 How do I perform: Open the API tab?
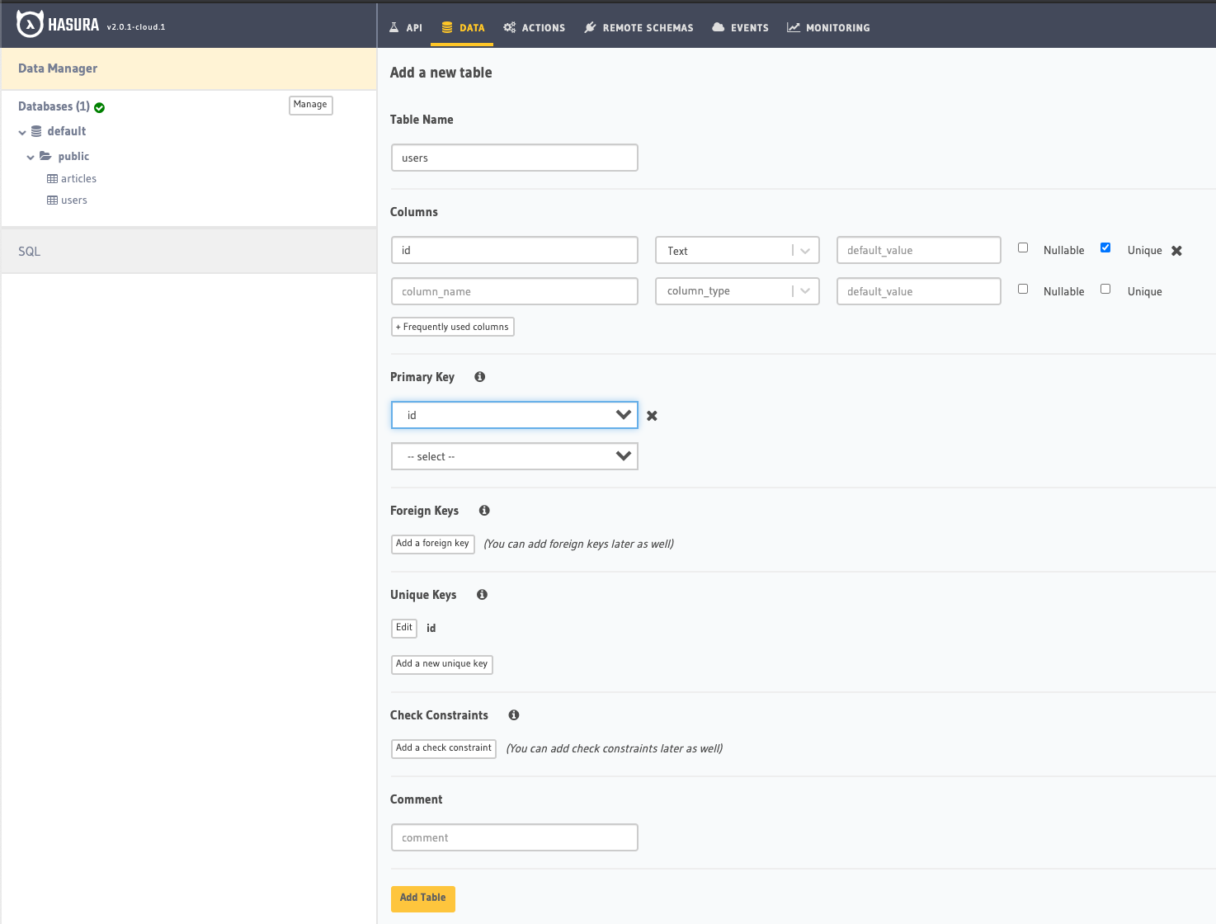406,27
